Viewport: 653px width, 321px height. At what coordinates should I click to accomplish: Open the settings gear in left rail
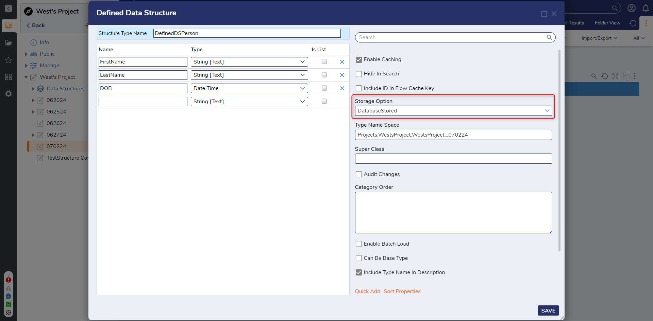tap(9, 94)
